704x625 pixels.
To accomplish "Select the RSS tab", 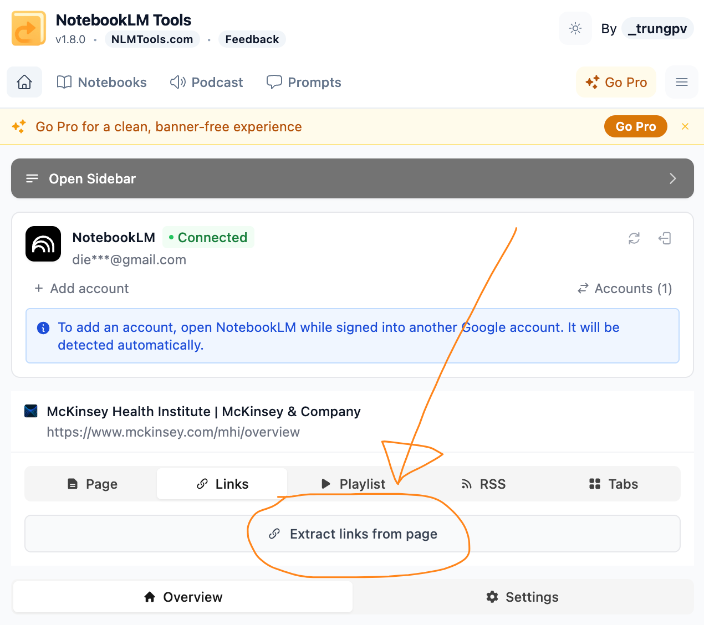I will tap(483, 484).
